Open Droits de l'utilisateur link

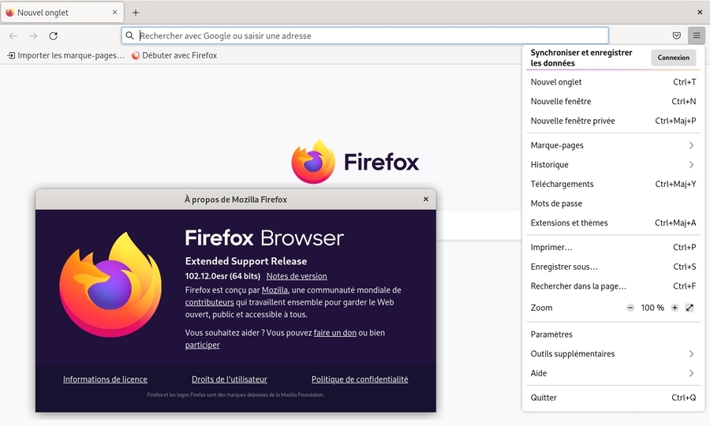click(x=229, y=379)
